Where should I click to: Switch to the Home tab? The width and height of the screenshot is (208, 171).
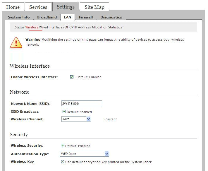[x=13, y=7]
